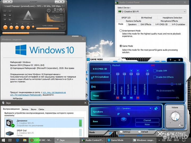Skip to previous track in AIMP
Screen dimensions: 191x143
22,27
